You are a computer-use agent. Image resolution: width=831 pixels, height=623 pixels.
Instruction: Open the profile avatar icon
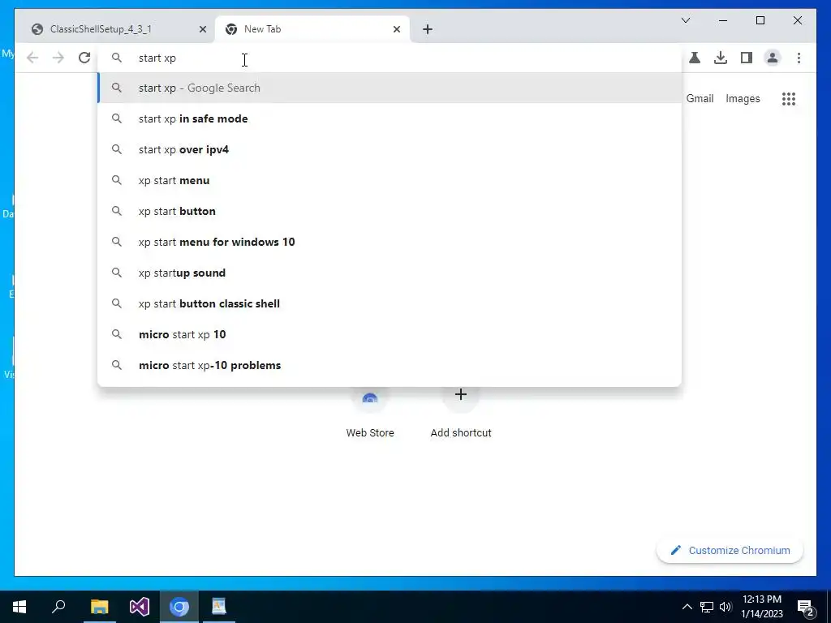773,58
